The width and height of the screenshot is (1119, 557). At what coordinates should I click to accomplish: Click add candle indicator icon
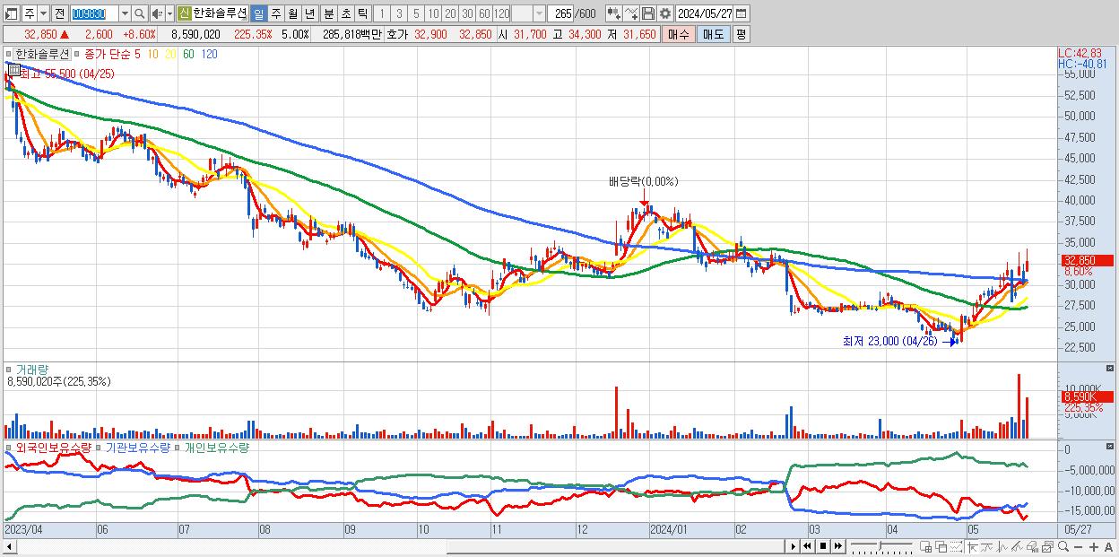(x=614, y=13)
